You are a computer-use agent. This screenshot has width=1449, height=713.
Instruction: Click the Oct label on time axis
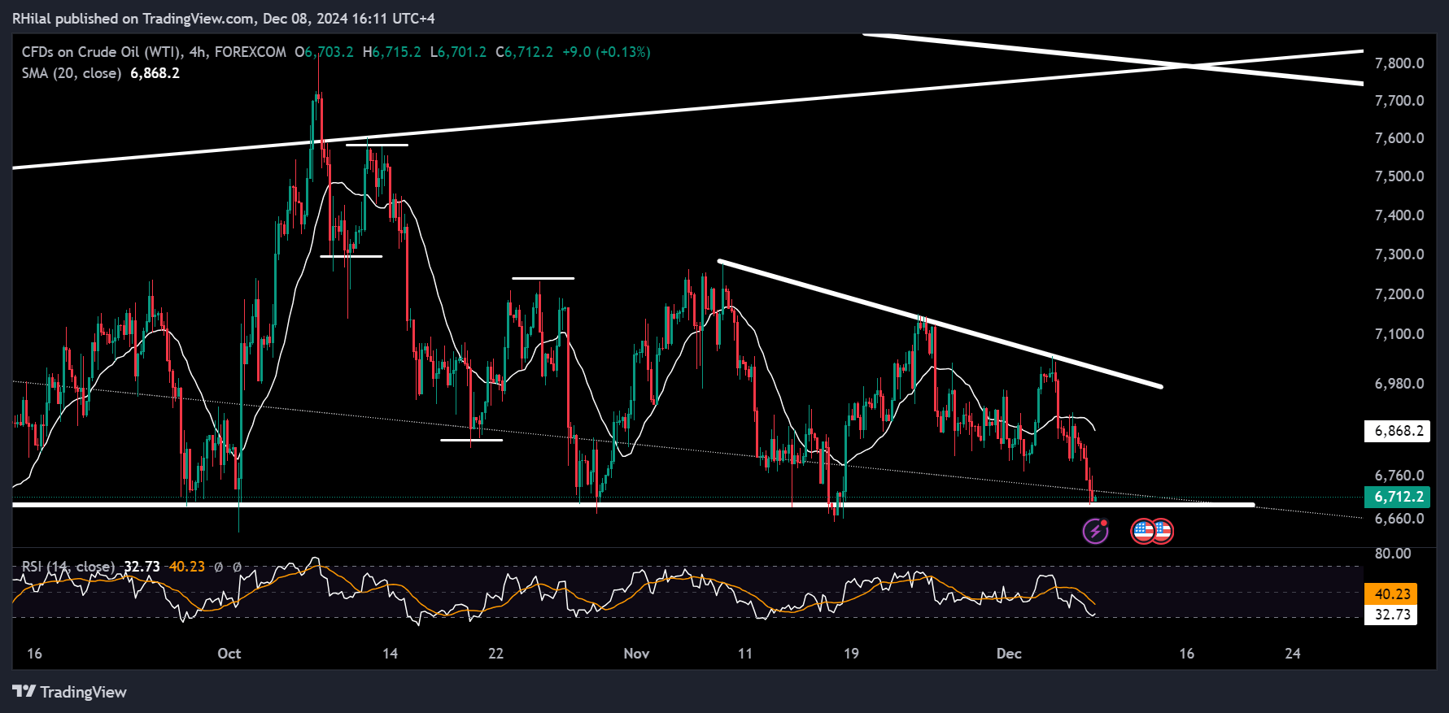tap(229, 654)
